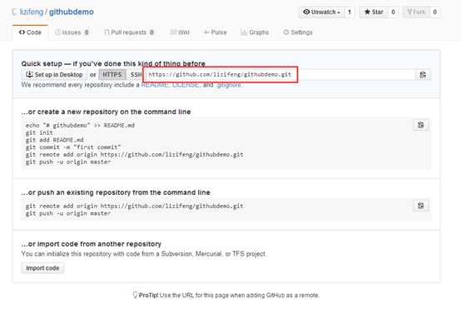The width and height of the screenshot is (461, 309).
Task: Copy new repository command-line instructions
Action: pyautogui.click(x=421, y=125)
